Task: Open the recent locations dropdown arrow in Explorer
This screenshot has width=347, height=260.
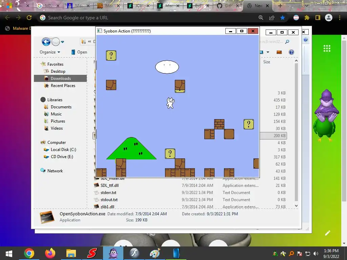Action: coord(63,42)
